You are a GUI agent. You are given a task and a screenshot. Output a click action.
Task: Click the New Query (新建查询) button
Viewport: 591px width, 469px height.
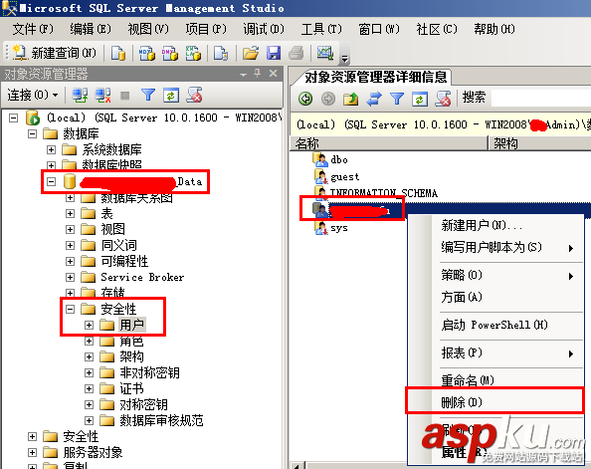tap(55, 53)
